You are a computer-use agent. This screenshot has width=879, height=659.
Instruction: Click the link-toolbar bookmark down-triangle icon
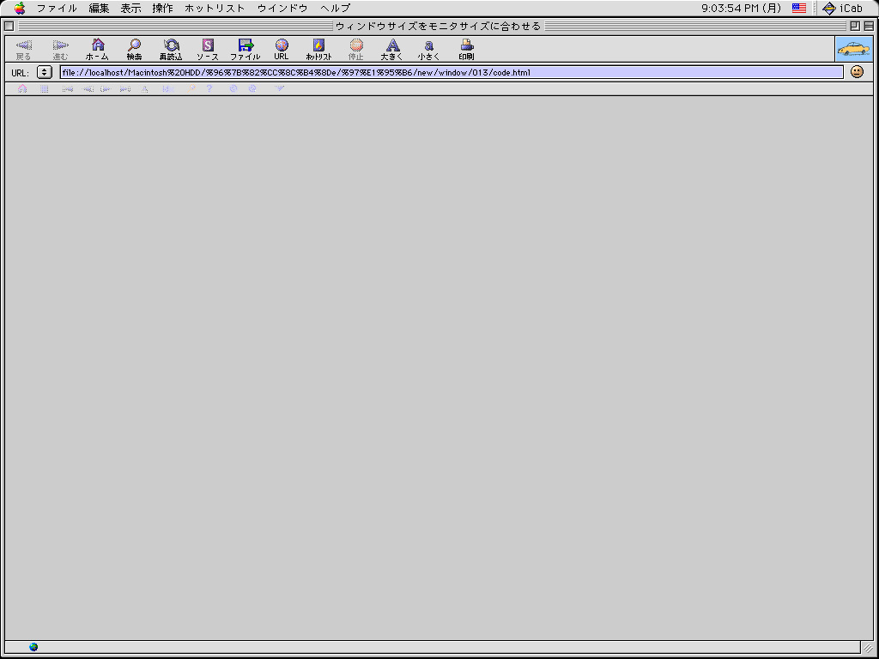pyautogui.click(x=280, y=88)
